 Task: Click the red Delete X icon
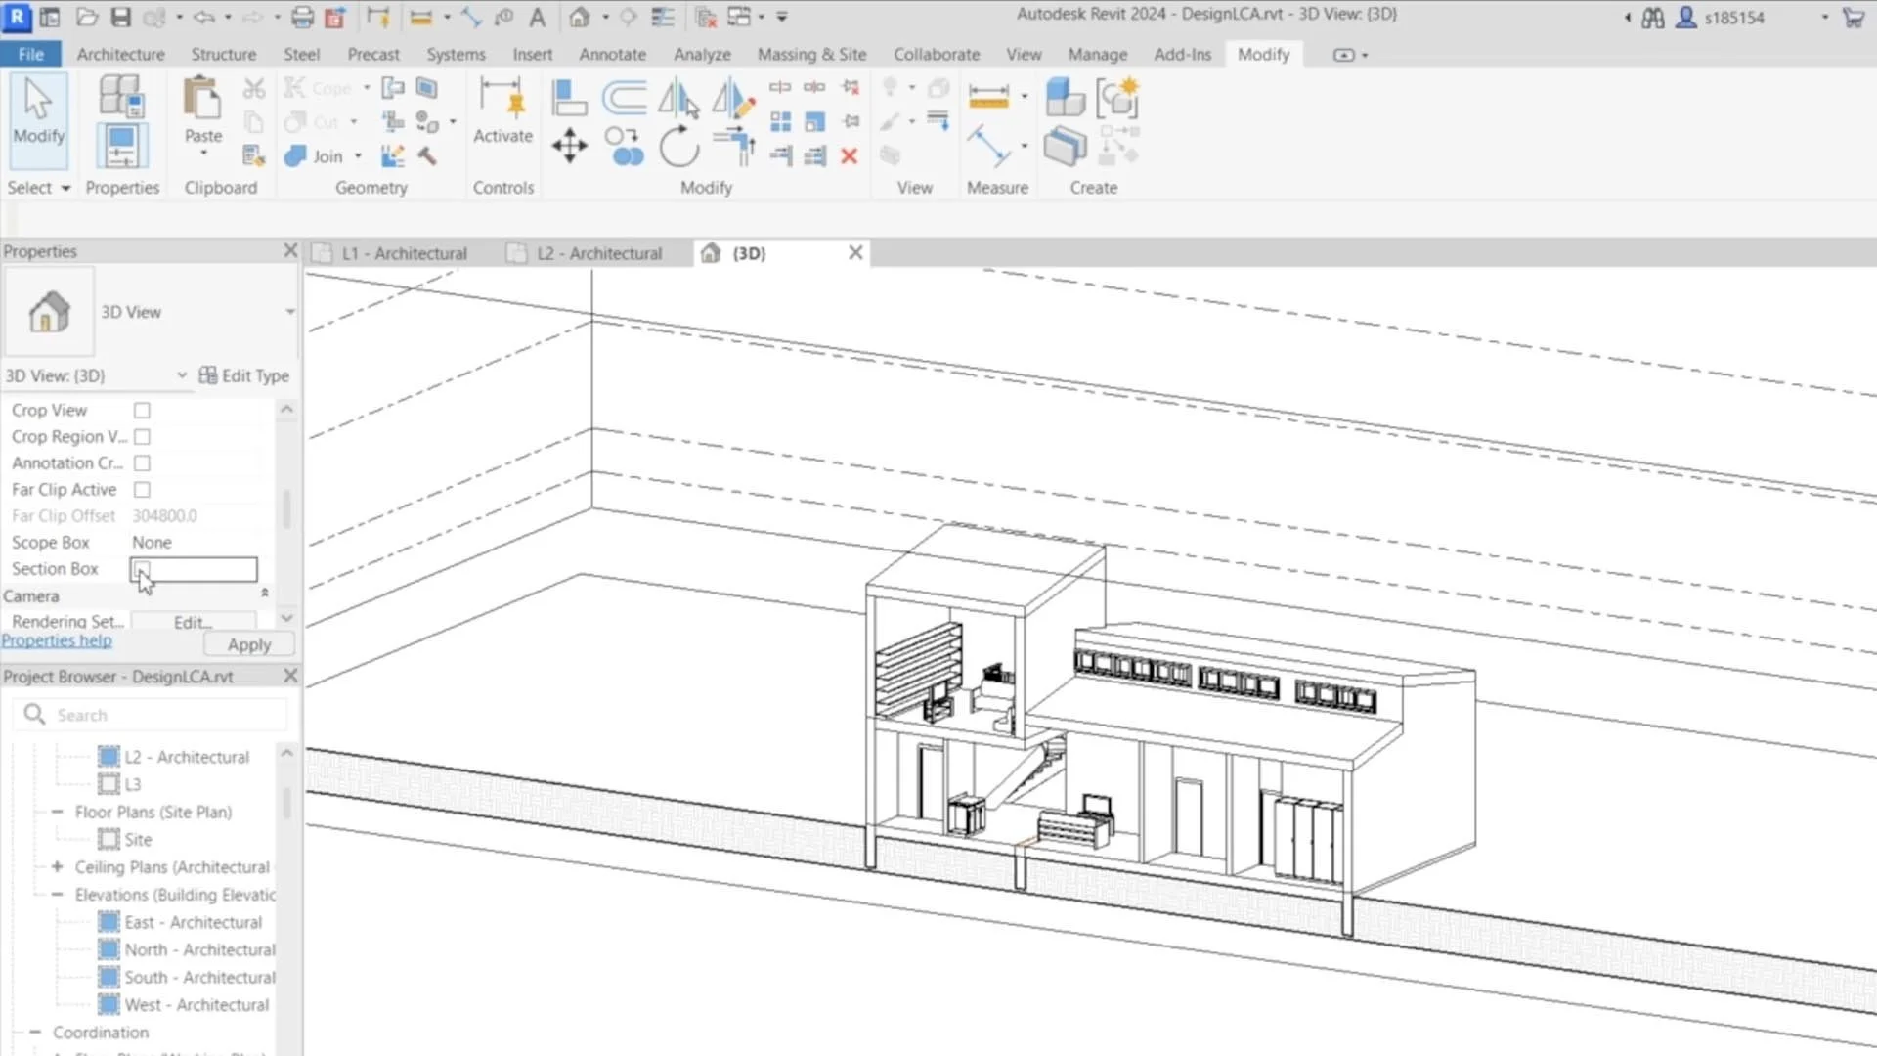(850, 156)
